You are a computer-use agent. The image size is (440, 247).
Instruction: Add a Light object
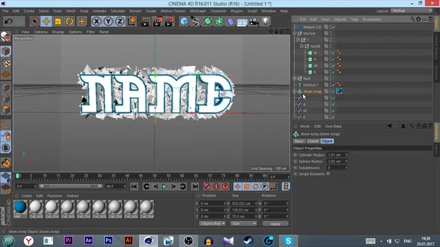coord(266,21)
